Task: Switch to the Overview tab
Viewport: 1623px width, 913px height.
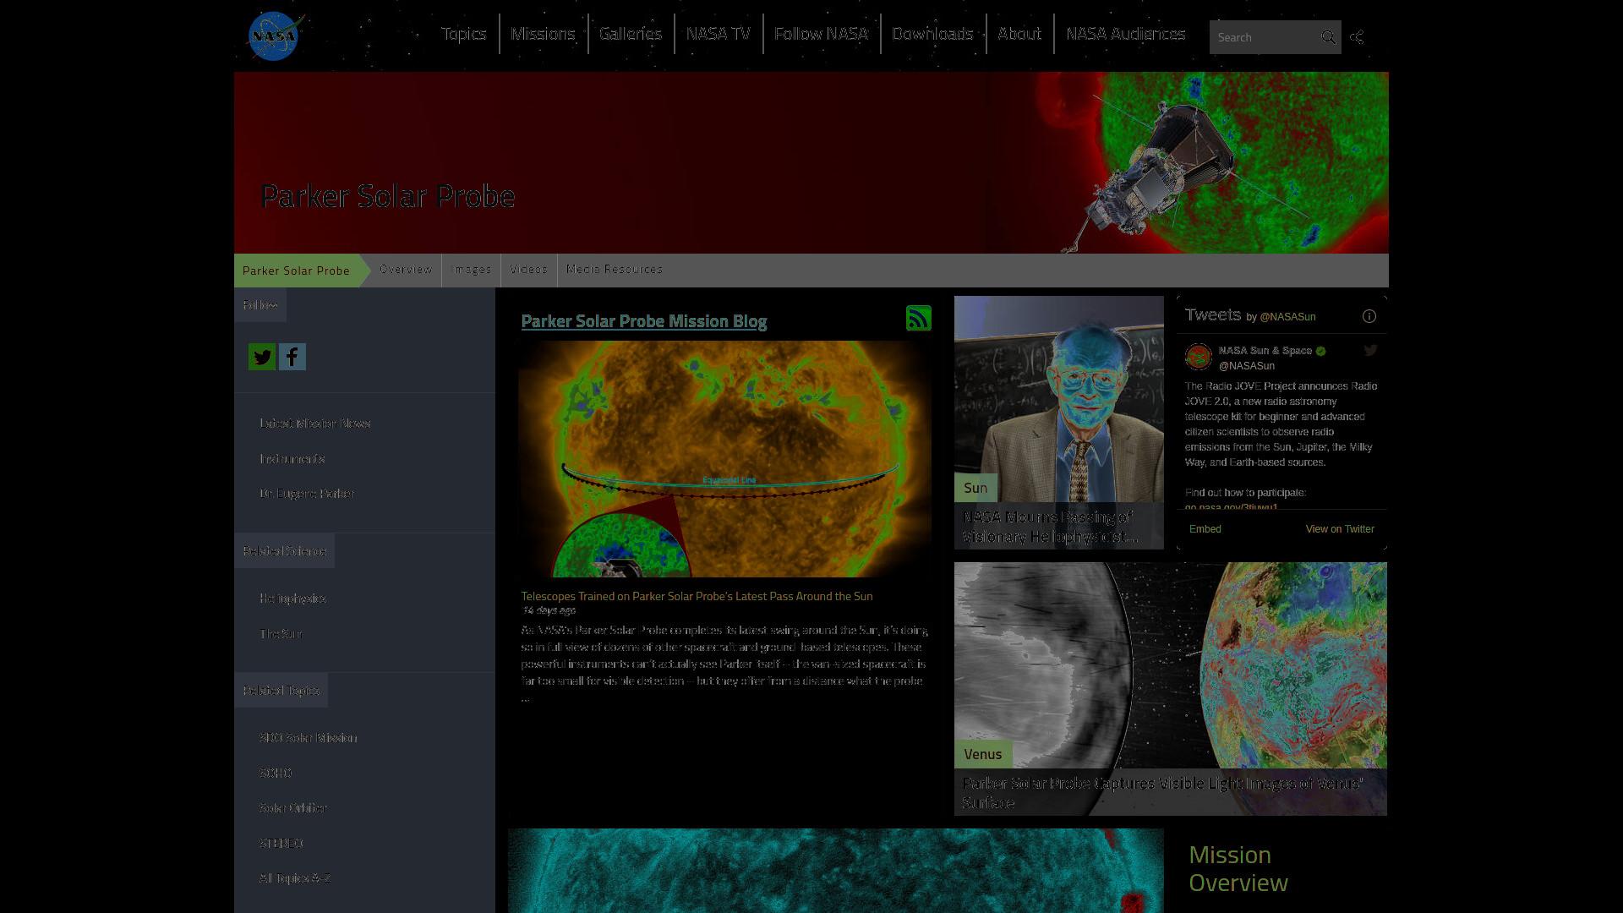Action: pos(406,270)
